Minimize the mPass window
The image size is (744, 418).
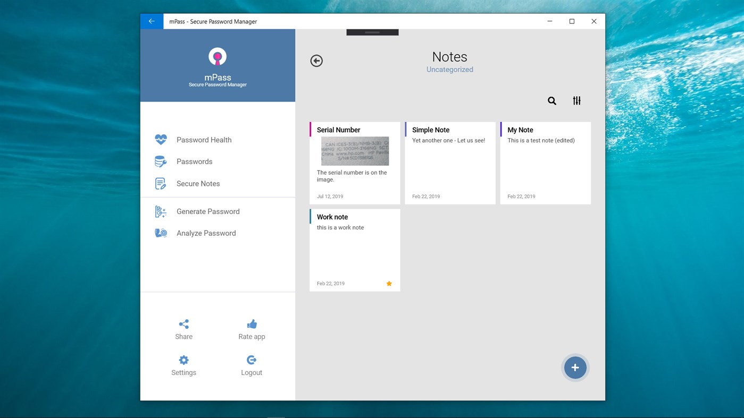point(550,21)
